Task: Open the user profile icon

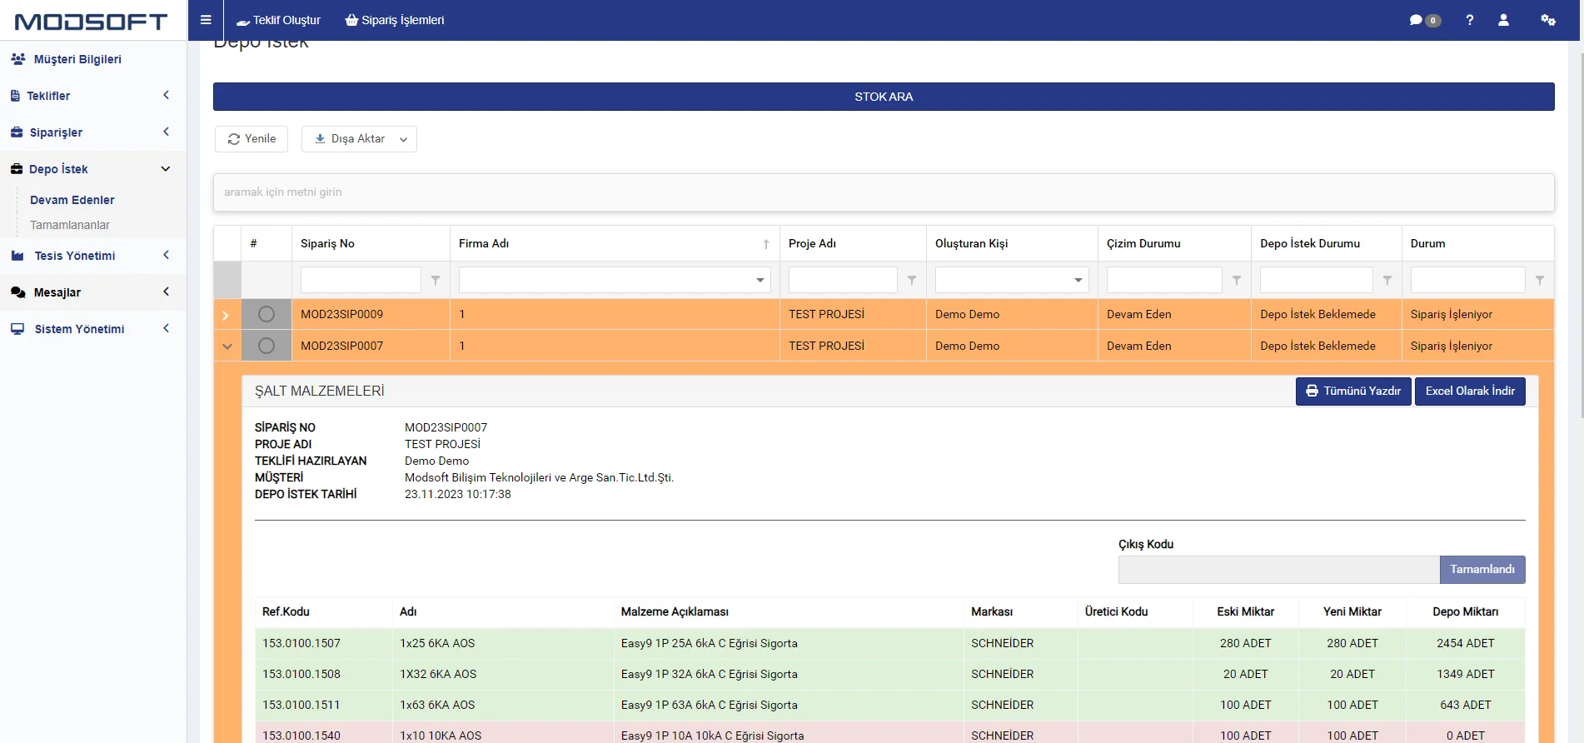Action: click(1503, 20)
